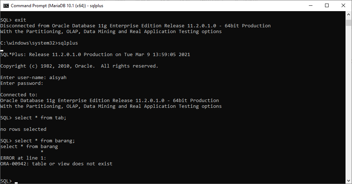Click the 'Copyright (c) 1982, 2010, Oracle' line
Screen dimensions: 352x184
79,66
